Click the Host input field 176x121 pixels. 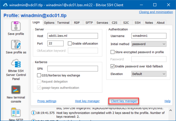click(x=72, y=36)
